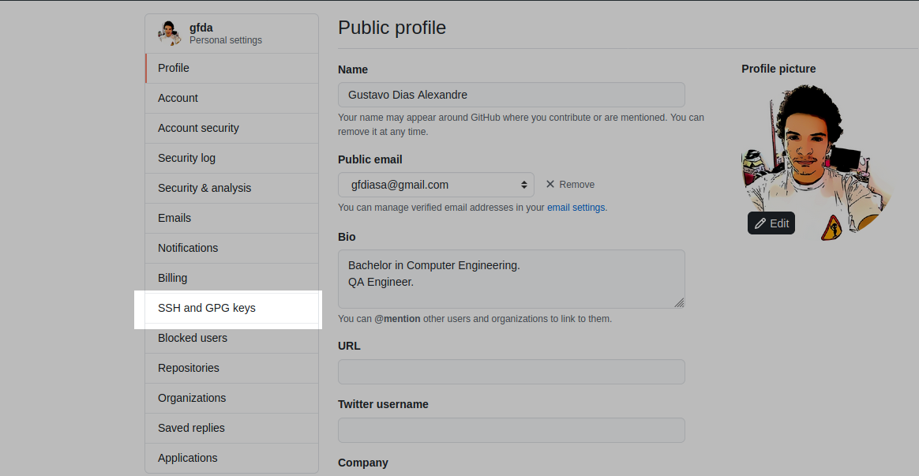Open Blocked users page
This screenshot has height=476, width=919.
[x=193, y=338]
